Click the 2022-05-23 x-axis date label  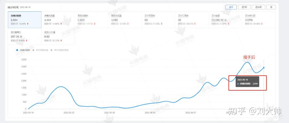(69, 113)
